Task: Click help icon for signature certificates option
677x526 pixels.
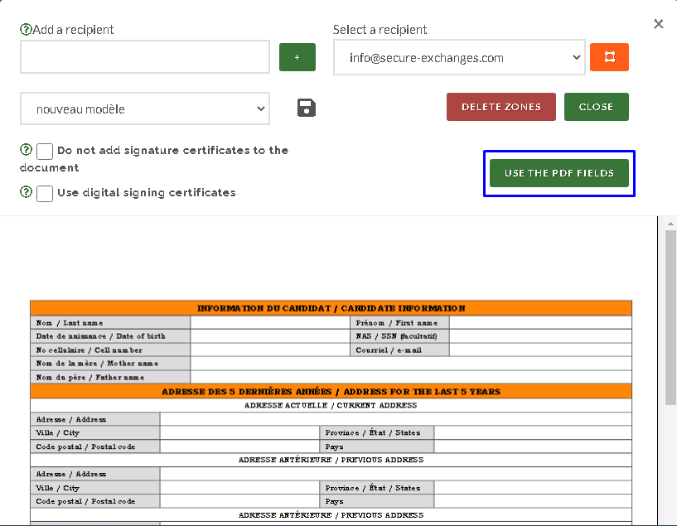Action: pyautogui.click(x=26, y=150)
